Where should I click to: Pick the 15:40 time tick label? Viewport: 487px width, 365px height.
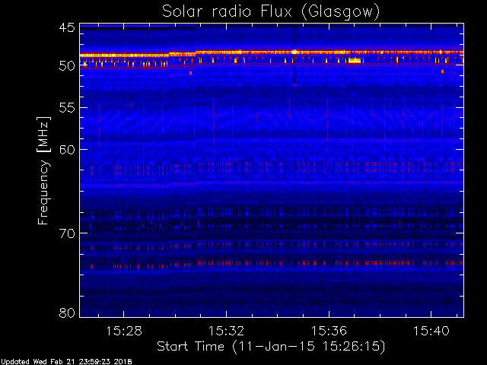point(432,331)
